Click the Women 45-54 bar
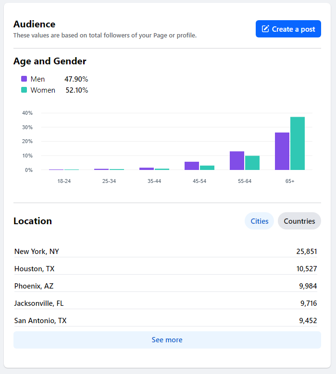Image resolution: width=336 pixels, height=374 pixels. 207,168
